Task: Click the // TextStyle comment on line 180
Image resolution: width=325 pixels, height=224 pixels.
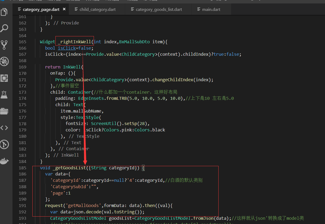Action: pyautogui.click(x=84, y=136)
